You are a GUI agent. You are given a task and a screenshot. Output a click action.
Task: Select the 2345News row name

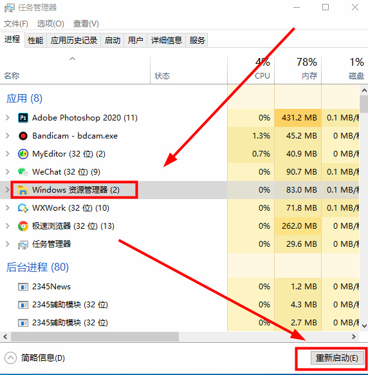click(51, 287)
